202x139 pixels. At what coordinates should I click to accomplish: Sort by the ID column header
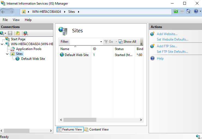[102, 49]
